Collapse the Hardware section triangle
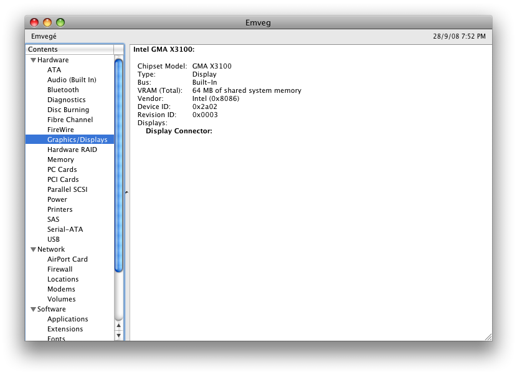Screen dimensions: 517x375 [33, 60]
